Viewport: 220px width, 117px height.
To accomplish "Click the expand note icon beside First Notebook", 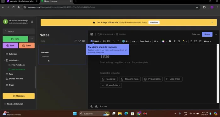I will coord(92,34).
